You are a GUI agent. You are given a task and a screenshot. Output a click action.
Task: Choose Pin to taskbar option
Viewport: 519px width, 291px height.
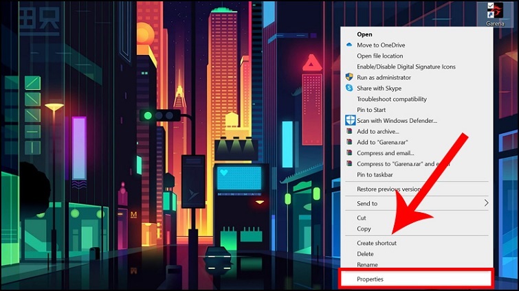(x=375, y=175)
